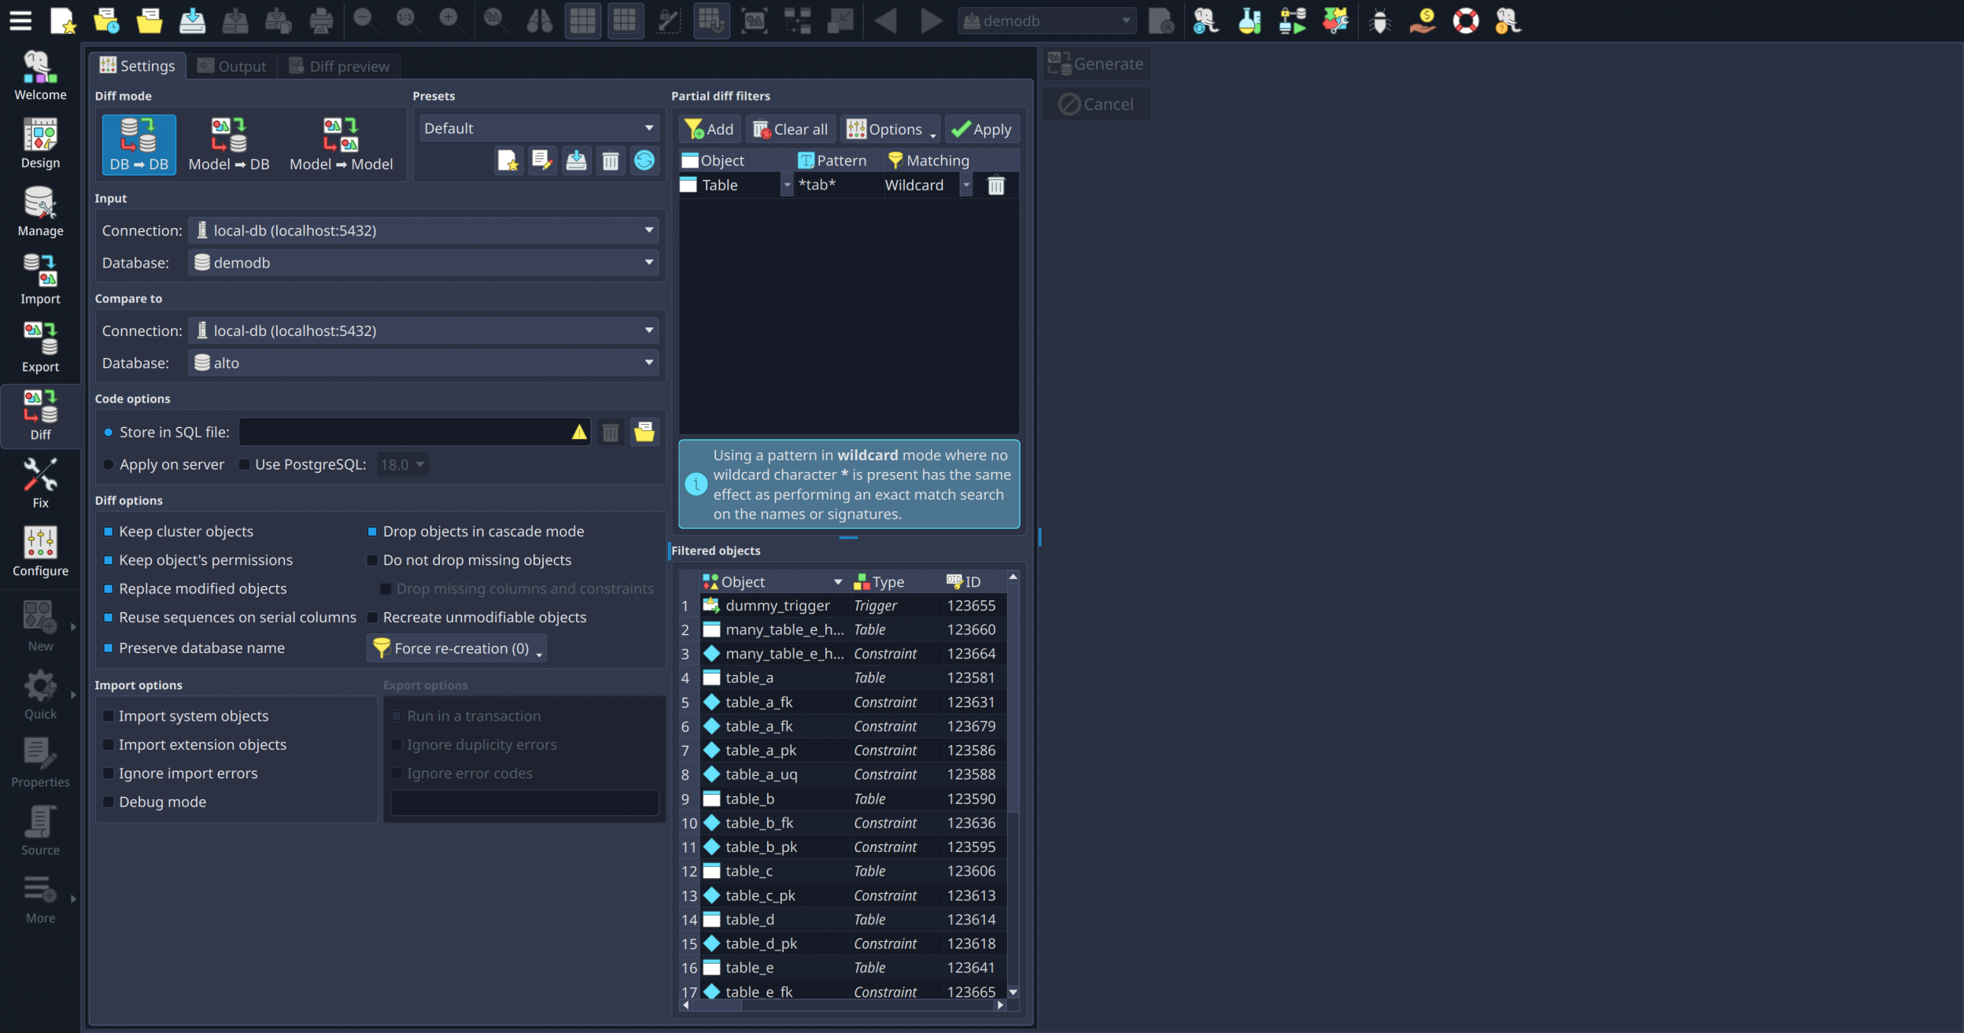Switch to the Output tab
Viewport: 1964px width, 1033px height.
[x=232, y=66]
